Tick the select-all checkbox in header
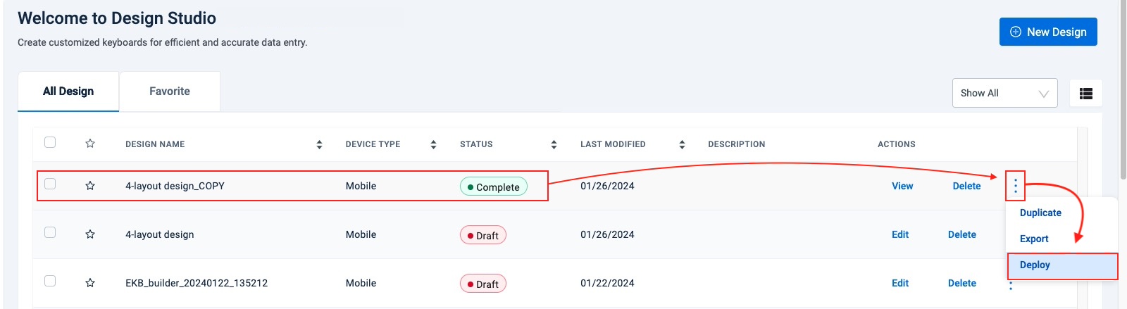The image size is (1127, 309). (50, 142)
